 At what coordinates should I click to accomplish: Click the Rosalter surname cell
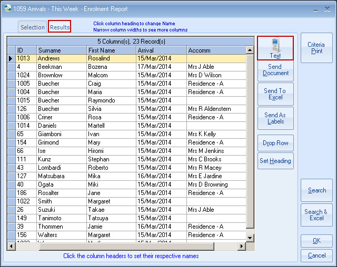click(62, 193)
